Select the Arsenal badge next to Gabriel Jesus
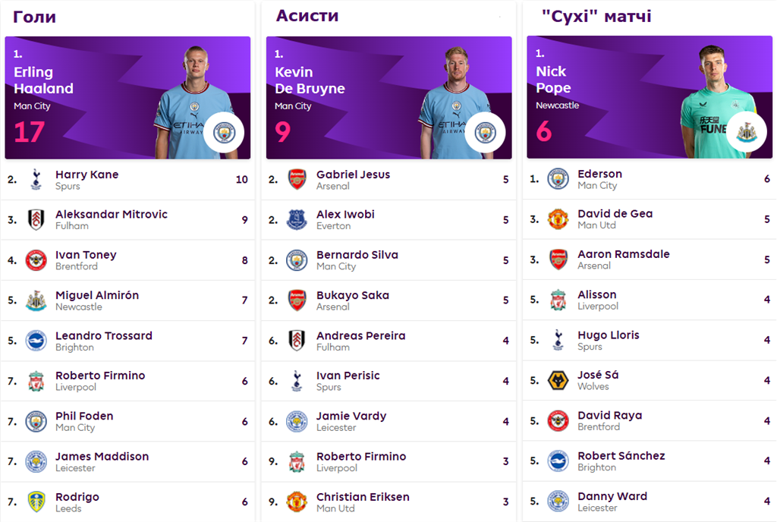Viewport: 777px width, 522px height. (x=297, y=180)
